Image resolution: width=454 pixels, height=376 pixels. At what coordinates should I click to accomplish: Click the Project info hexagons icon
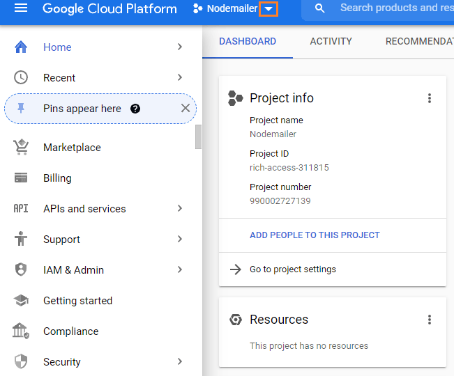pyautogui.click(x=236, y=98)
